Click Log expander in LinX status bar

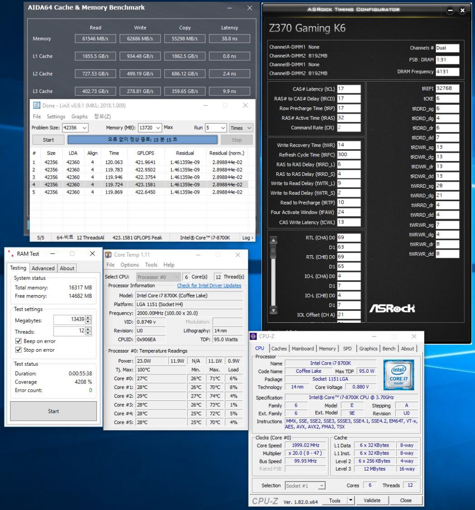pyautogui.click(x=247, y=238)
